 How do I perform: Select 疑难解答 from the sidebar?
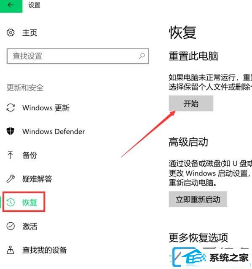pos(37,179)
